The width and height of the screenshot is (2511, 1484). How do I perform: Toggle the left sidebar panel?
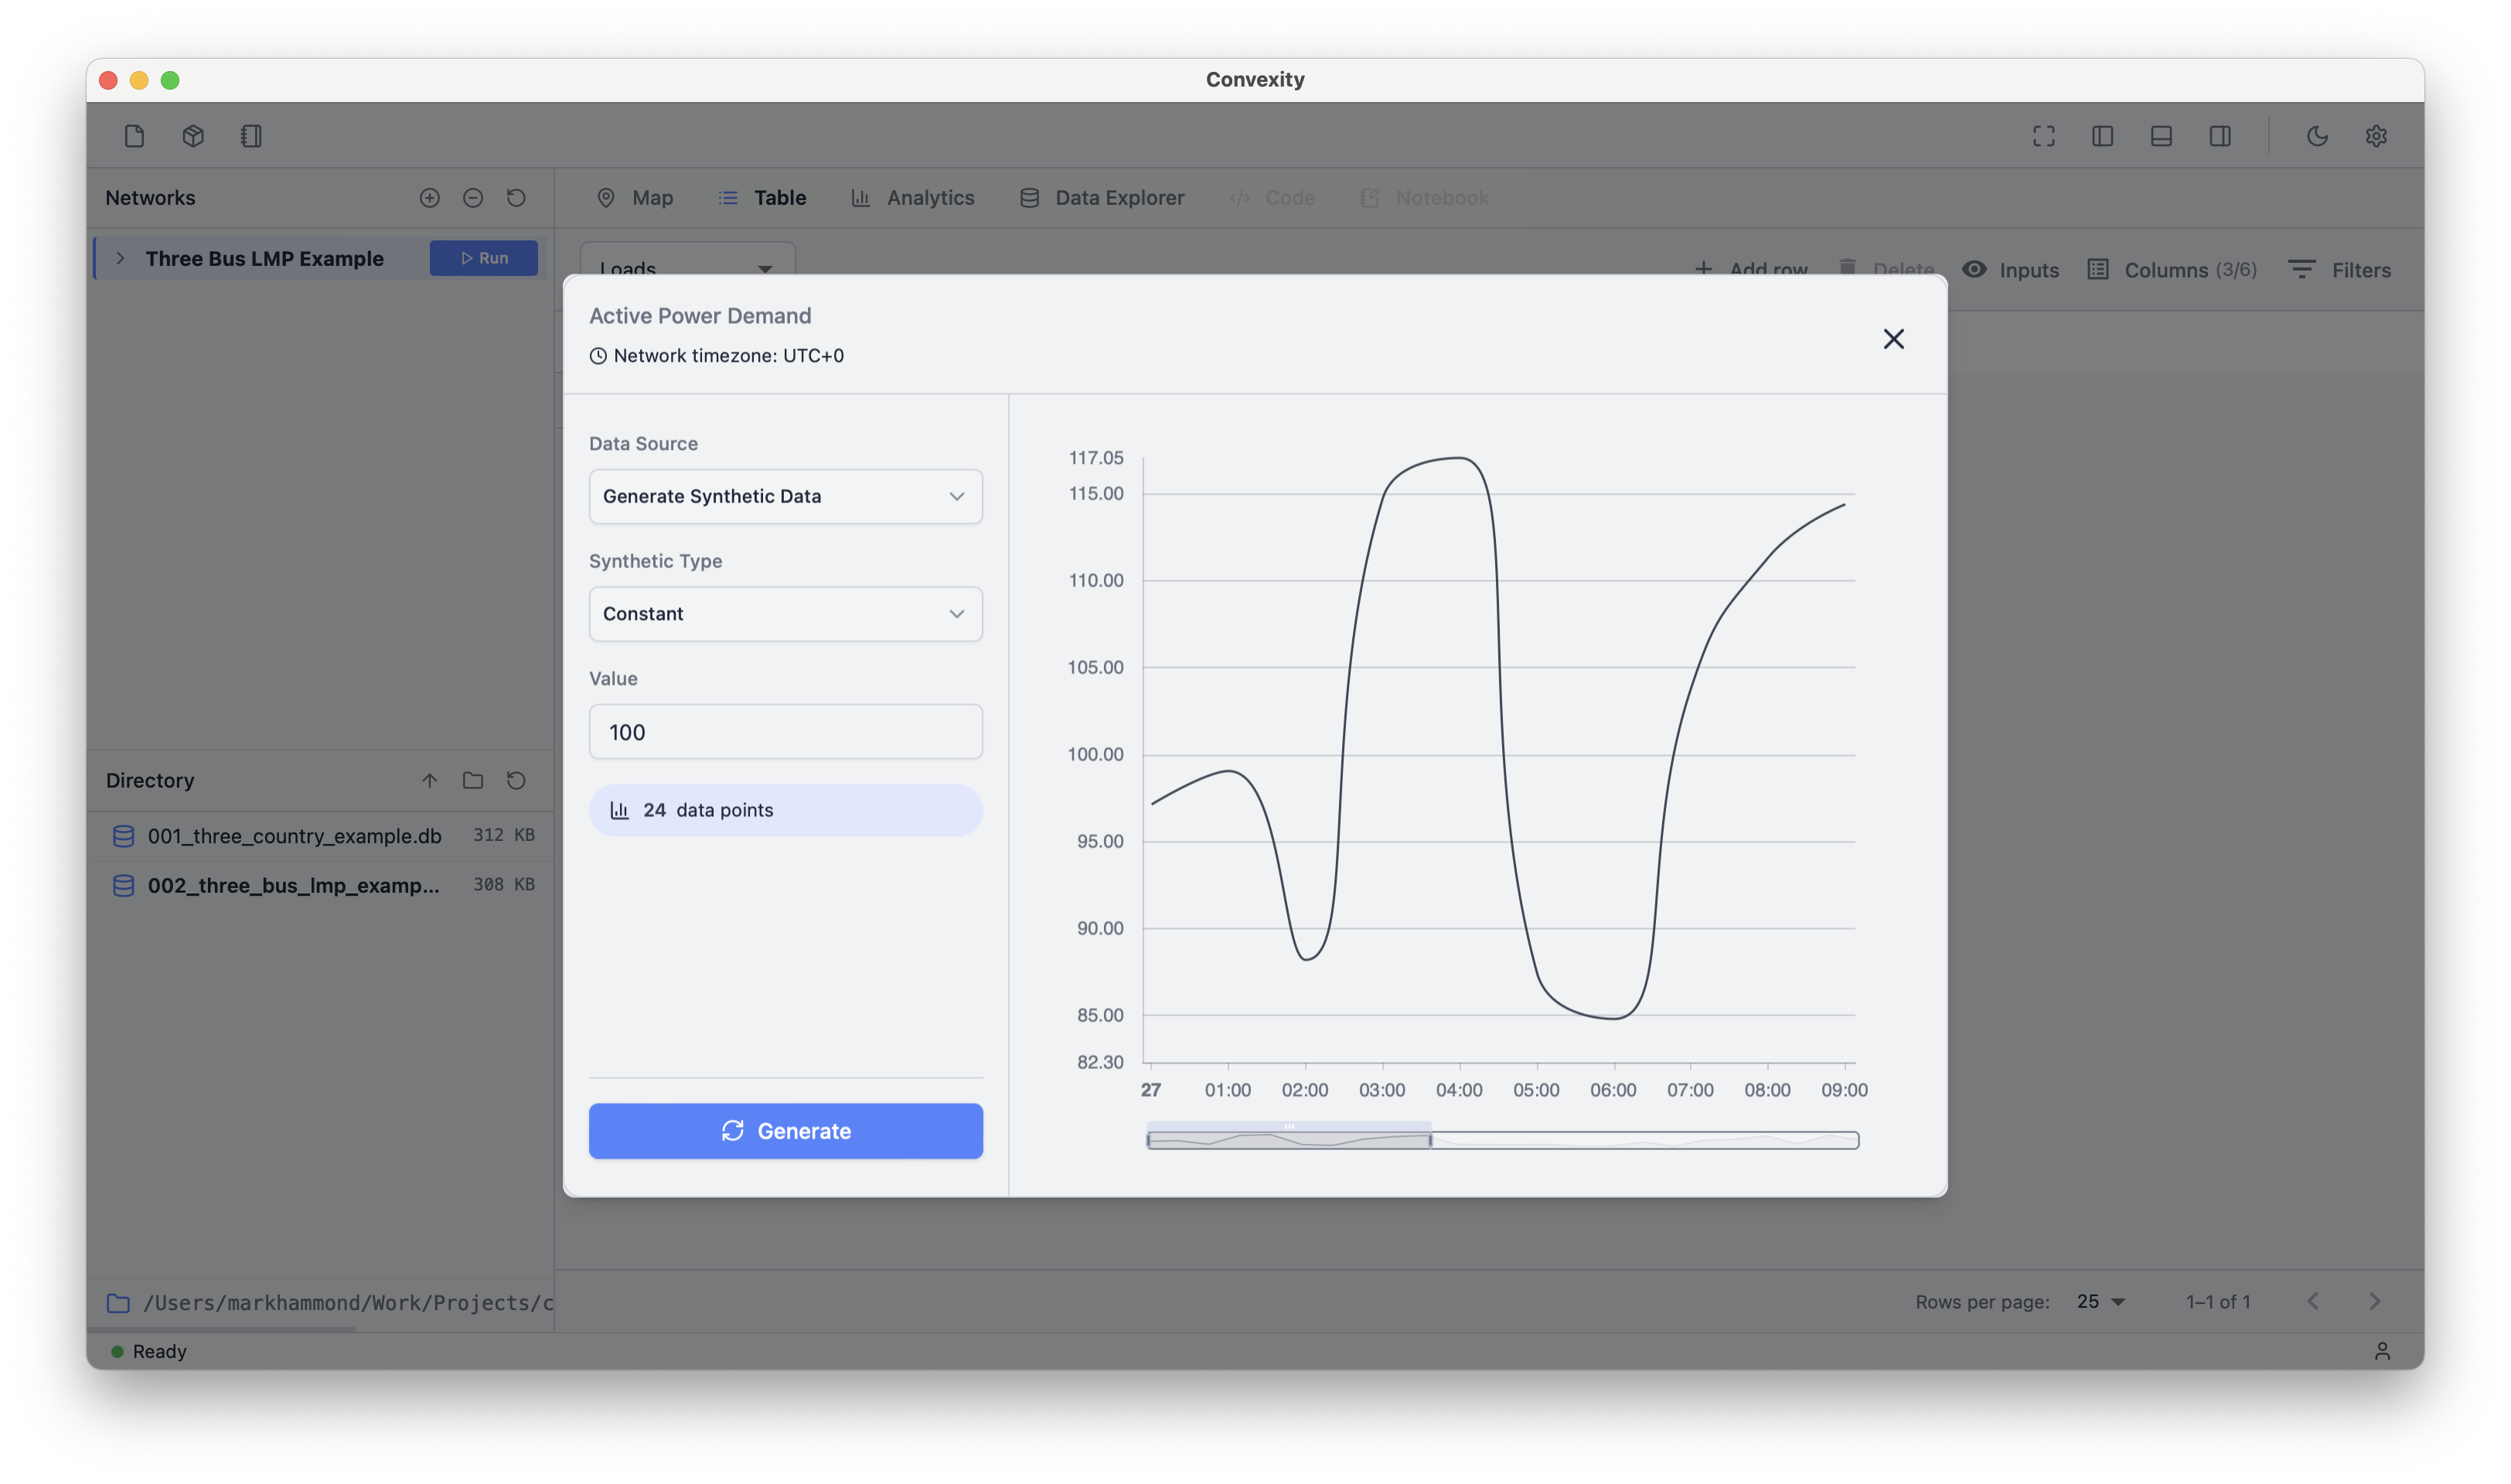click(2101, 136)
